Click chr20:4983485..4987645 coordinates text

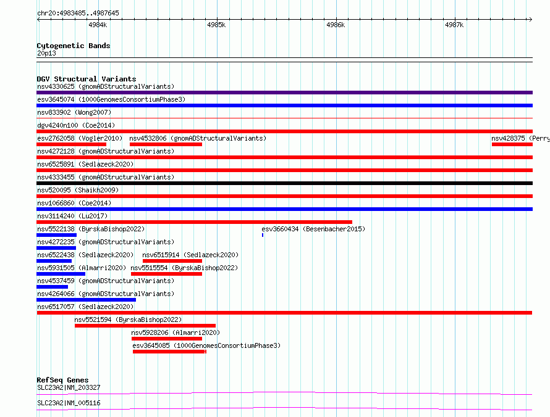[x=78, y=13]
